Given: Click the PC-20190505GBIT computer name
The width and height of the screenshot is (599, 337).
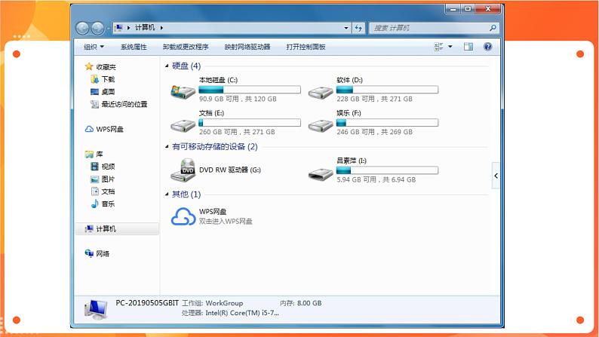Looking at the screenshot, I should click(x=147, y=303).
